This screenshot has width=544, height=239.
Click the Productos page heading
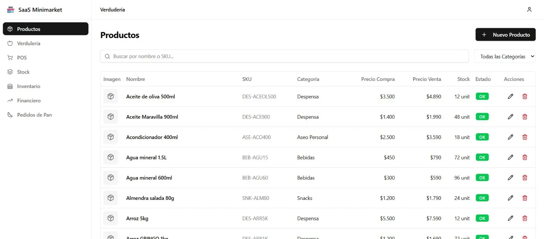(120, 35)
